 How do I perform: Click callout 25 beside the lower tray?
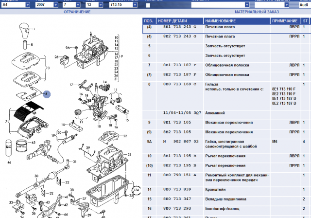tap(131, 195)
